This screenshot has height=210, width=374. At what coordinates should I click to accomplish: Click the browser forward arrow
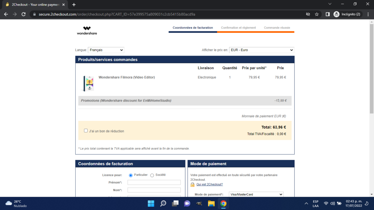15,14
